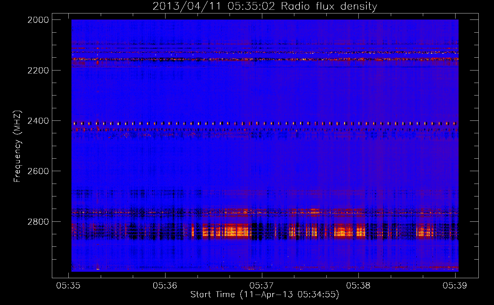Viewport: 494px width, 305px height.
Task: Click the 'Frequency (MHZ)' axis title
Action: (17, 146)
